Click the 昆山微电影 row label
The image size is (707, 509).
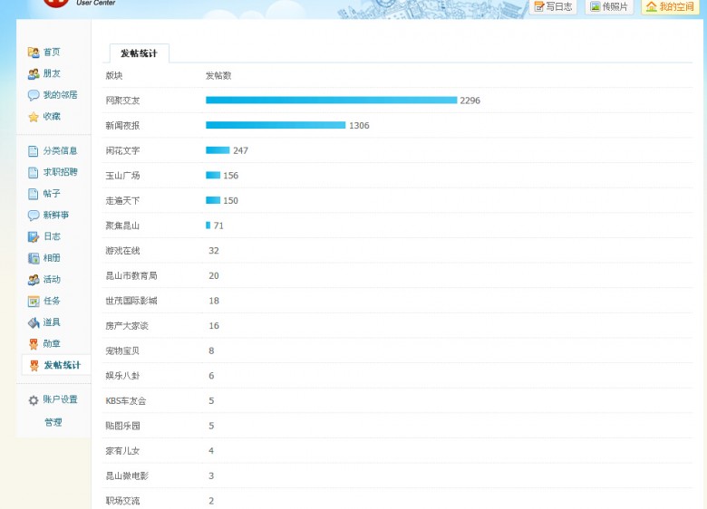(x=127, y=475)
